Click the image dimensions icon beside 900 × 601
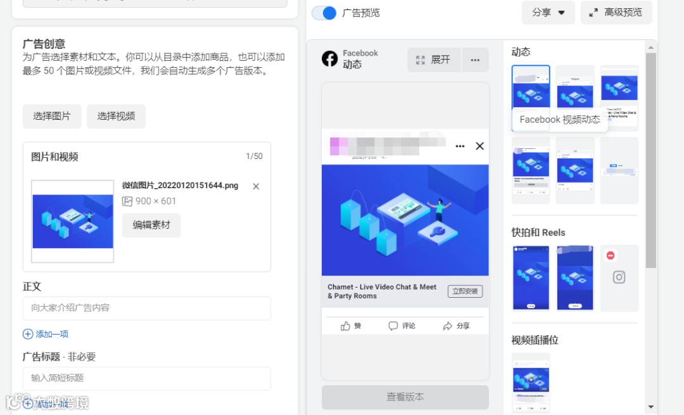Viewport: 684px width, 415px height. pyautogui.click(x=127, y=201)
